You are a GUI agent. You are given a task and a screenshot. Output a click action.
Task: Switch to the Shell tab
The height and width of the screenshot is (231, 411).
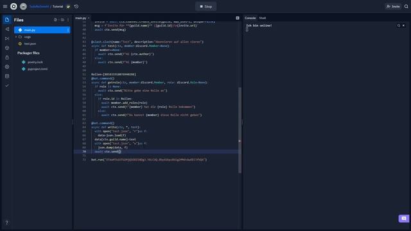pos(263,18)
